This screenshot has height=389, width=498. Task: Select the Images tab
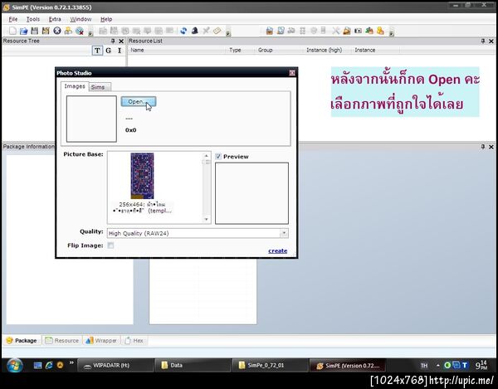pos(75,86)
